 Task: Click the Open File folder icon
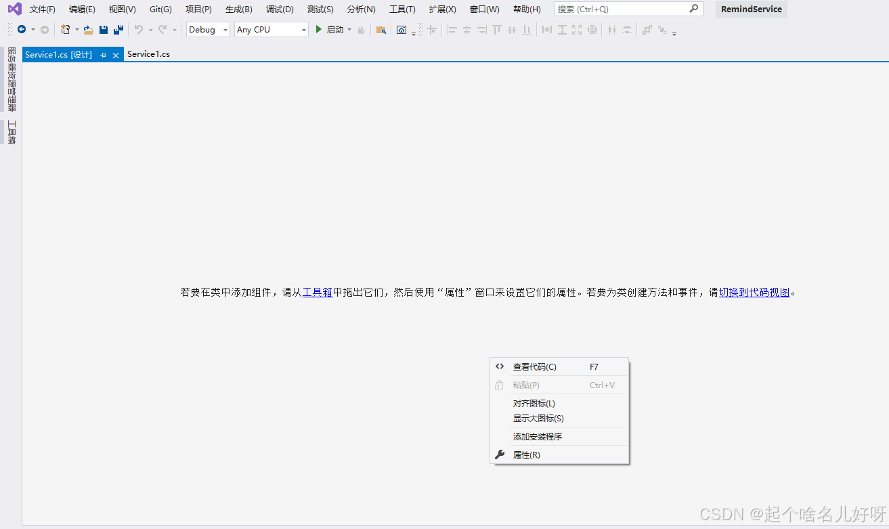(88, 30)
